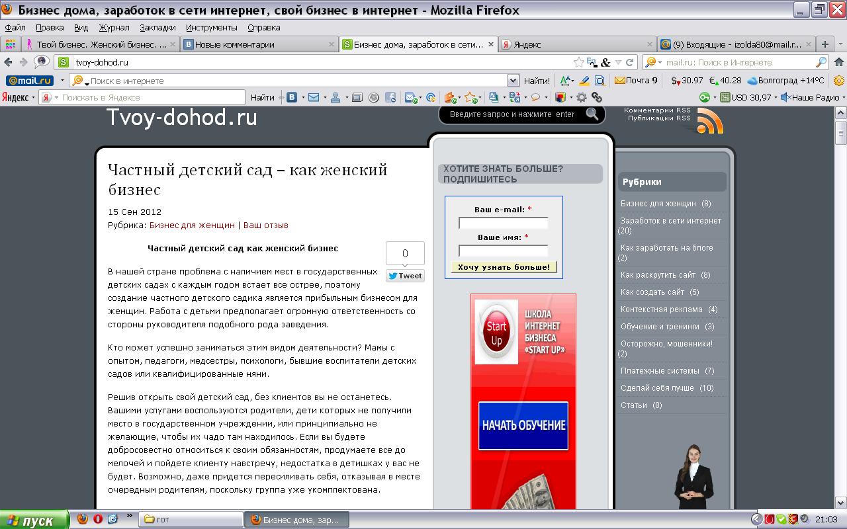The width and height of the screenshot is (847, 529).
Task: Open the @mail.ru logo dropdown arrow
Action: click(62, 81)
